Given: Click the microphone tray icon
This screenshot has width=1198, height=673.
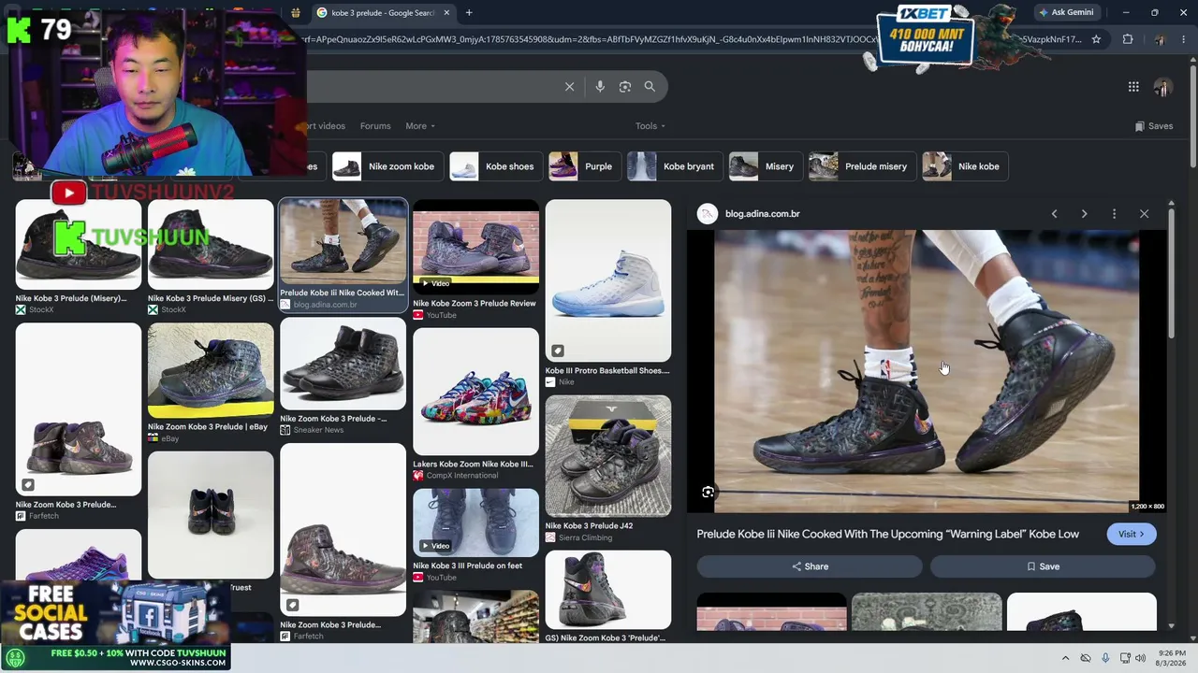Looking at the screenshot, I should [x=1105, y=658].
